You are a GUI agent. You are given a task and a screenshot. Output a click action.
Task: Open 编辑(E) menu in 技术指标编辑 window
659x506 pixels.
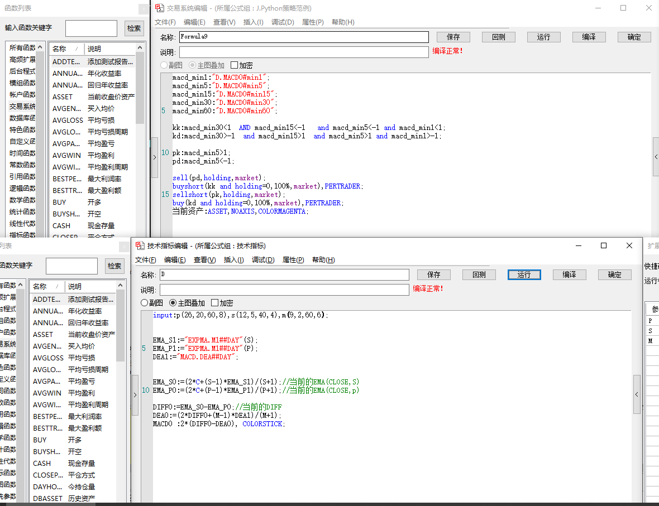[x=175, y=260]
